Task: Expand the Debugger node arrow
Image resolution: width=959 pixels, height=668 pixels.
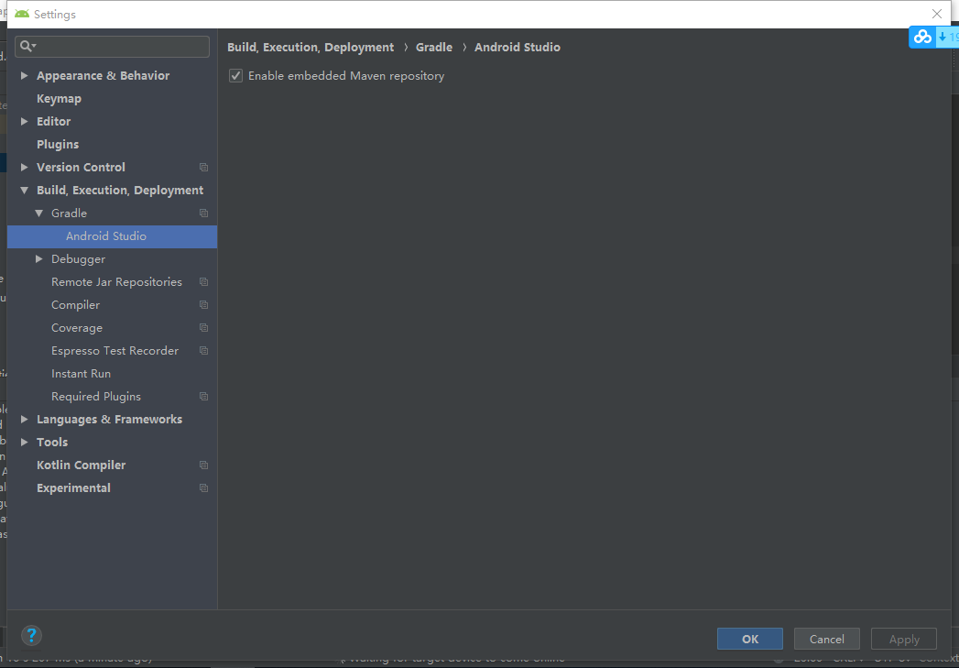Action: tap(39, 258)
